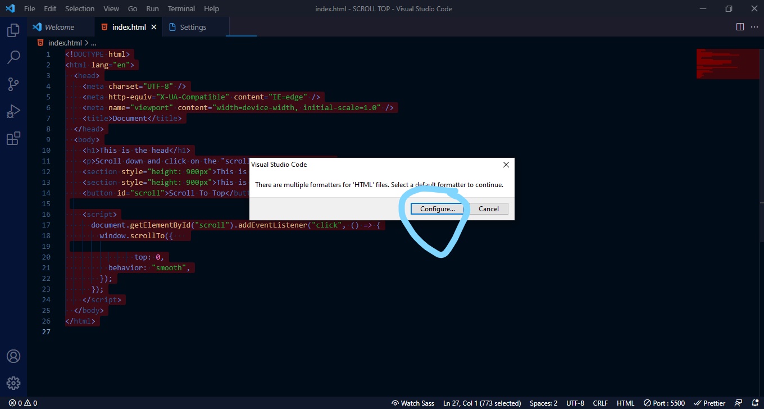The height and width of the screenshot is (409, 764).
Task: Switch to the Settings tab
Action: pos(193,27)
